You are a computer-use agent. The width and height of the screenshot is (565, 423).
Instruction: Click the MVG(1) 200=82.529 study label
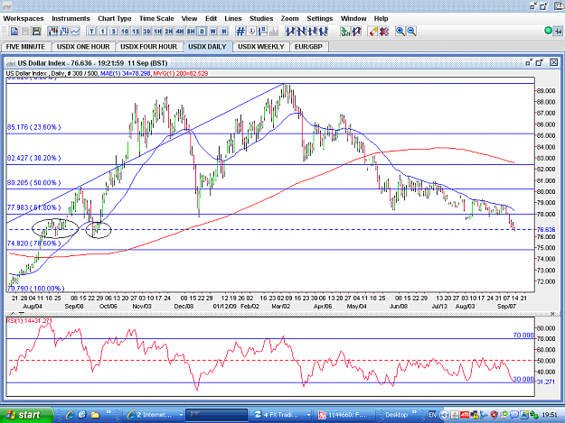pyautogui.click(x=181, y=73)
